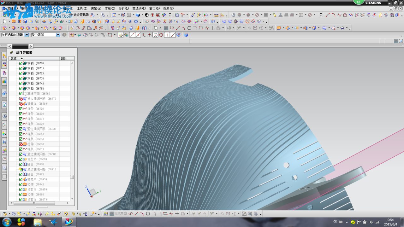Toggle checkbox for 缝合 (3690)

coord(21,164)
